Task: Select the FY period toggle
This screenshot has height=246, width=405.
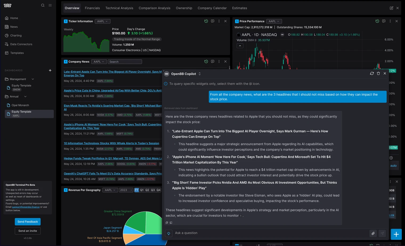Action: pyautogui.click(x=136, y=190)
